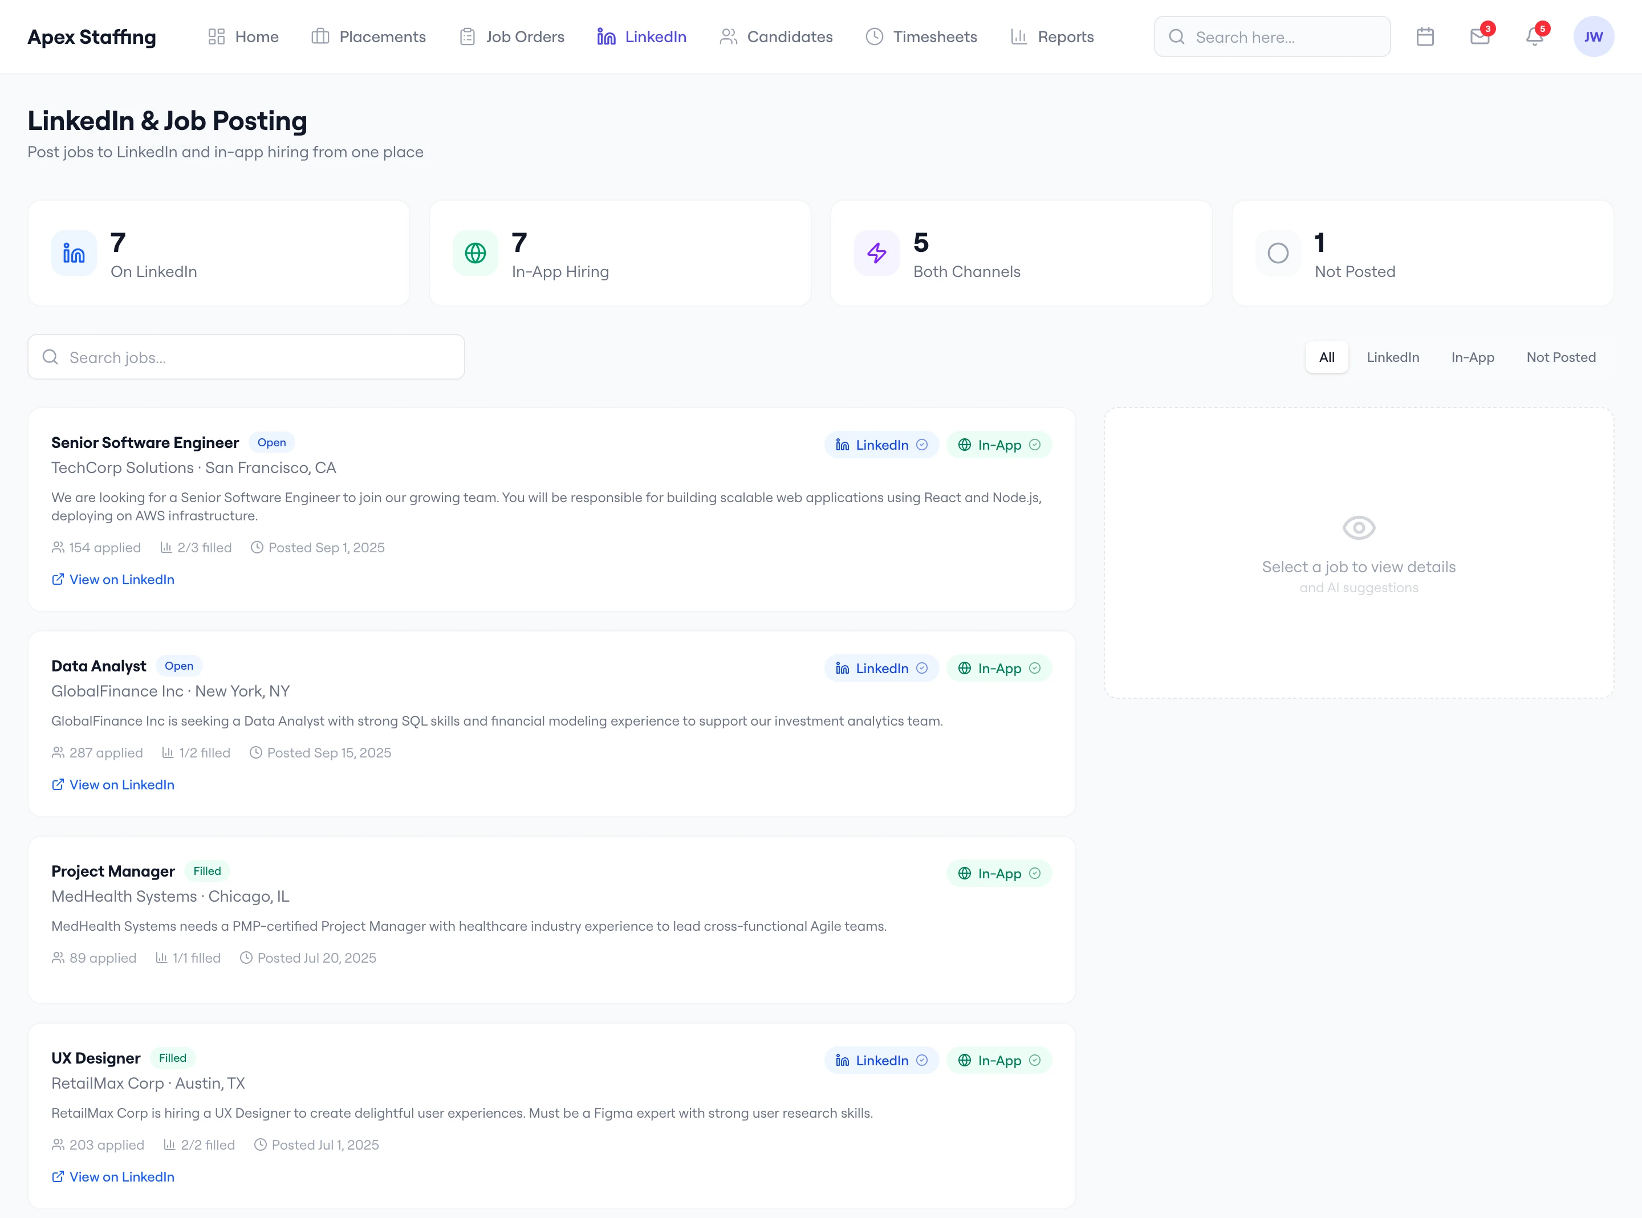Image resolution: width=1642 pixels, height=1218 pixels.
Task: Open the calendar icon in header
Action: (x=1425, y=37)
